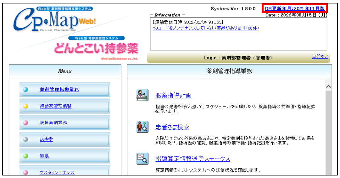Select 持参薬管理業務 in the menu
The image size is (340, 178).
click(x=56, y=106)
